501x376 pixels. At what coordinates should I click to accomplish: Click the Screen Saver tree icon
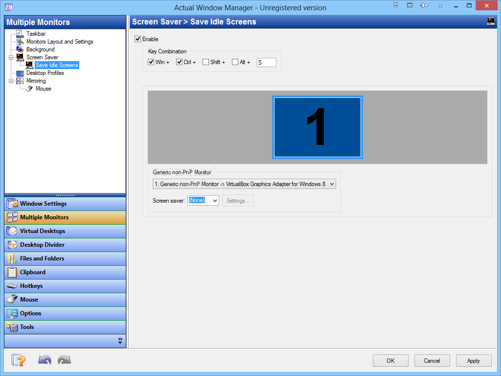20,57
